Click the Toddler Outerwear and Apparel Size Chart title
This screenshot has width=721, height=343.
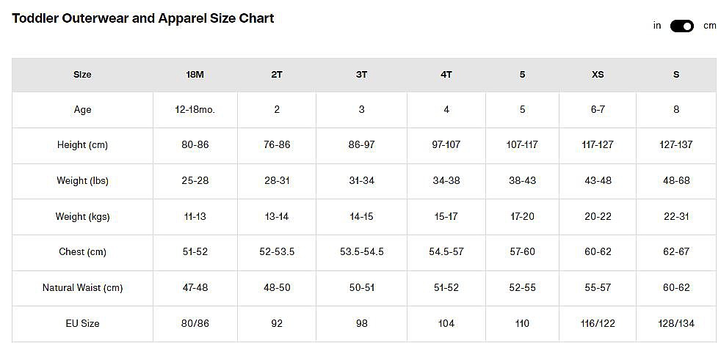pos(143,18)
